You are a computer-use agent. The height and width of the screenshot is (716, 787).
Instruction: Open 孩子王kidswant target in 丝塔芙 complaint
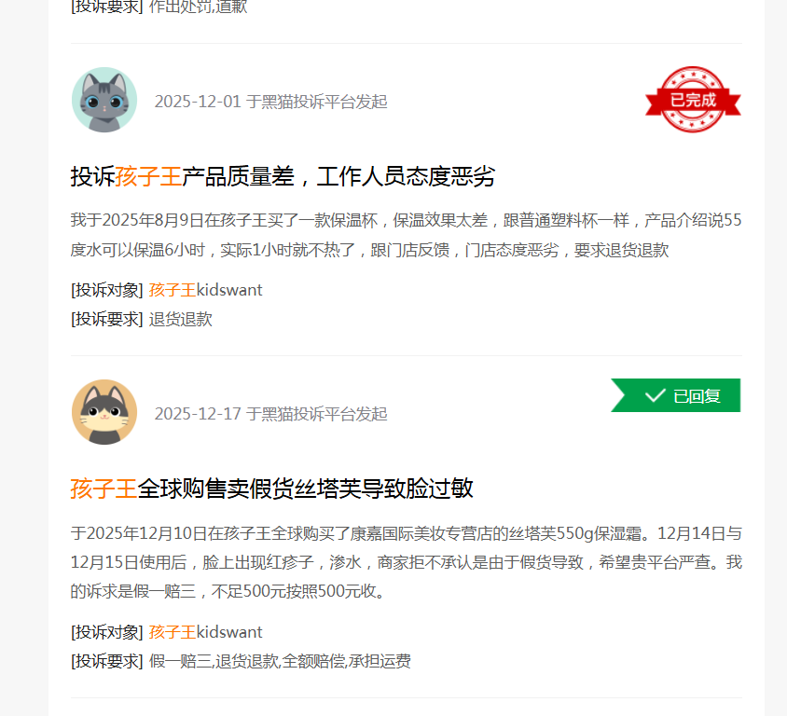point(206,632)
